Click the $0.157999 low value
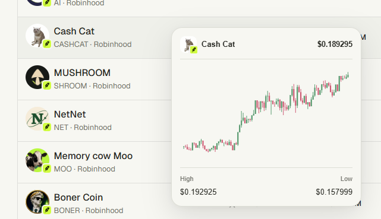This screenshot has width=381, height=219. click(x=334, y=192)
